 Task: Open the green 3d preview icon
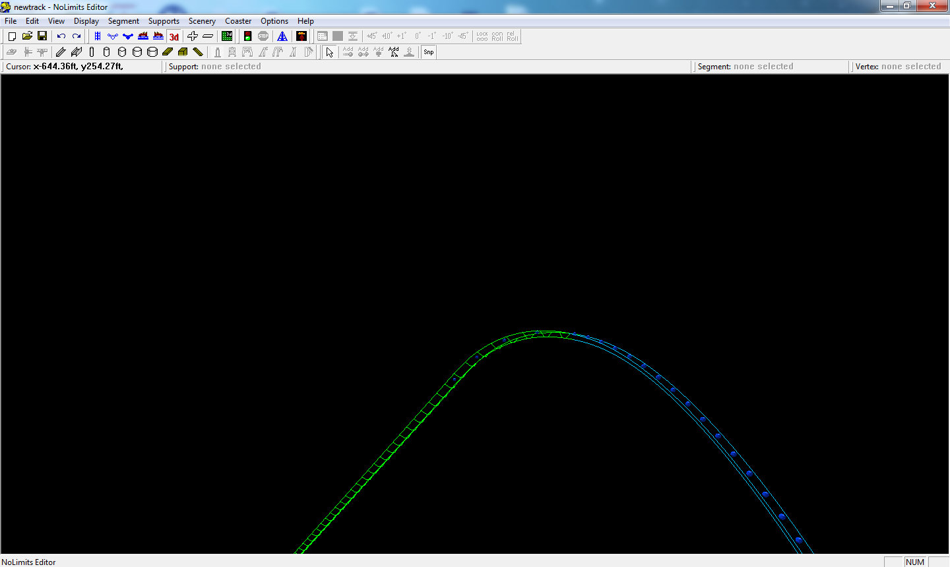pos(227,36)
